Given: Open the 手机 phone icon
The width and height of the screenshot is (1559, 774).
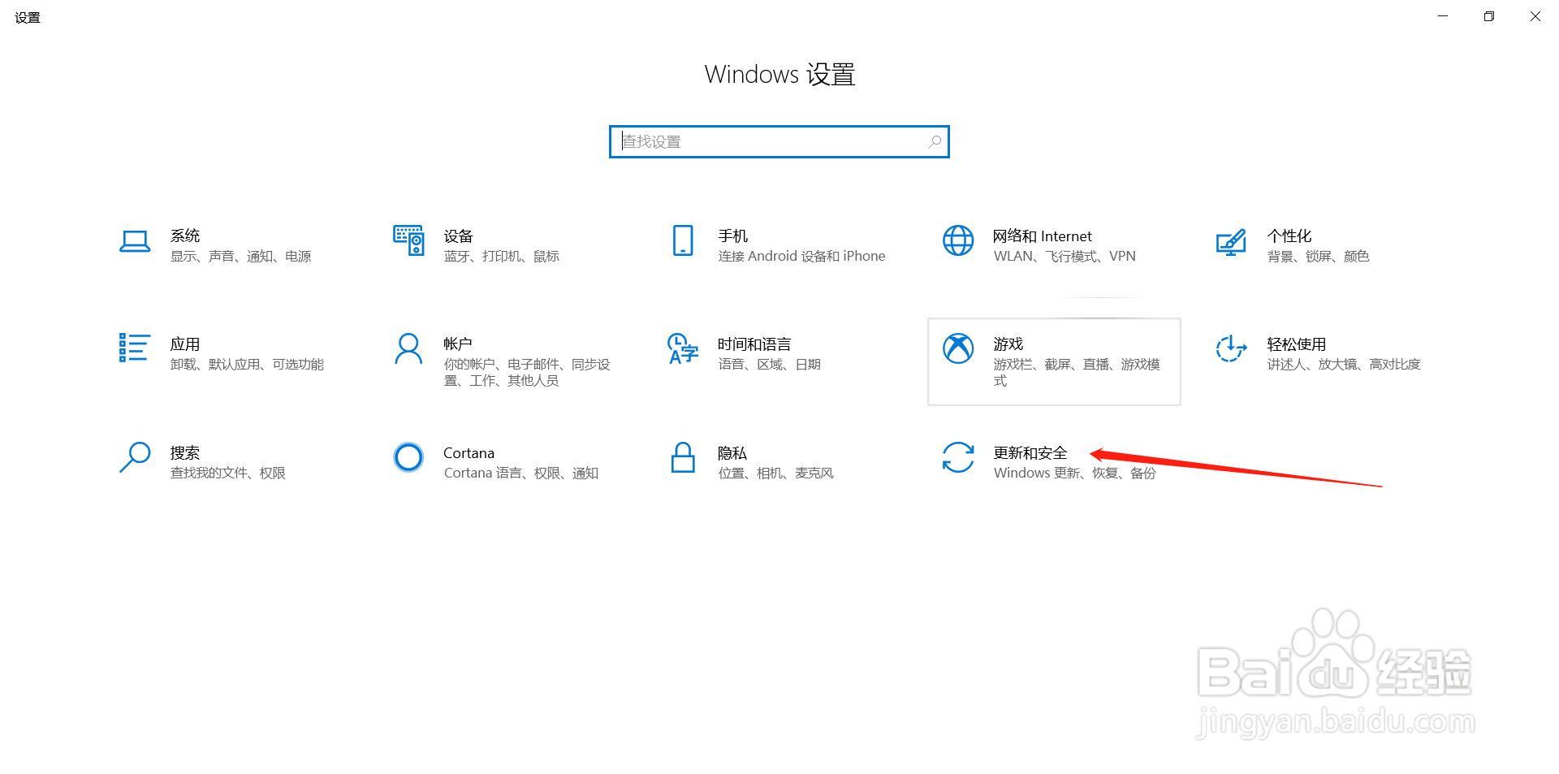Looking at the screenshot, I should 683,240.
